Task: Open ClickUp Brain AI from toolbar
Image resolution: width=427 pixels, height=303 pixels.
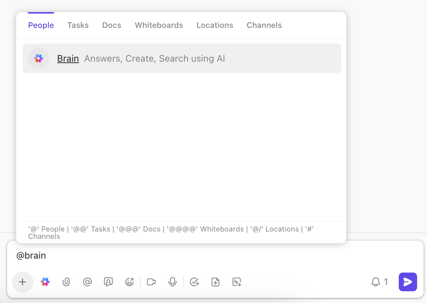Action: [45, 282]
